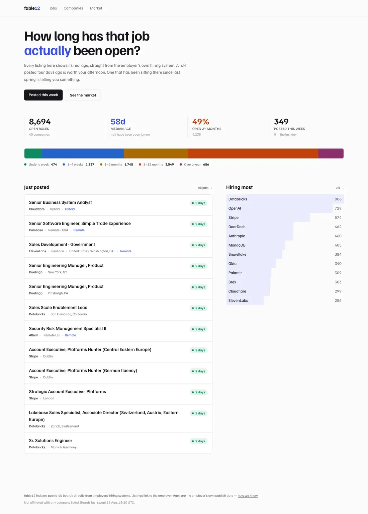
Task: Open Security Risk Management Specialist II listing
Action: 118,331
